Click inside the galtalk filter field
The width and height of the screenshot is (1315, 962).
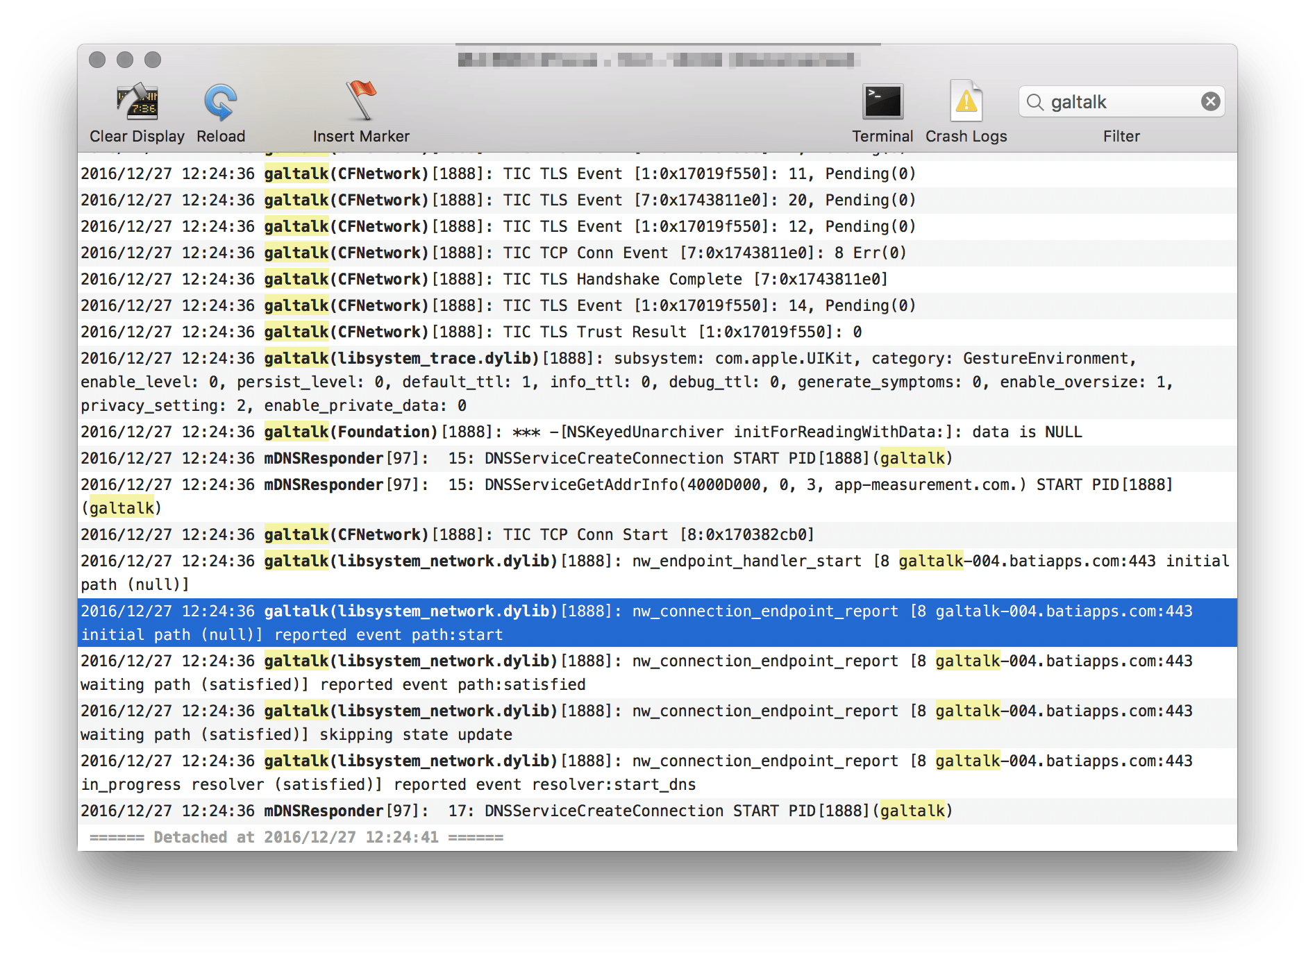pos(1121,102)
